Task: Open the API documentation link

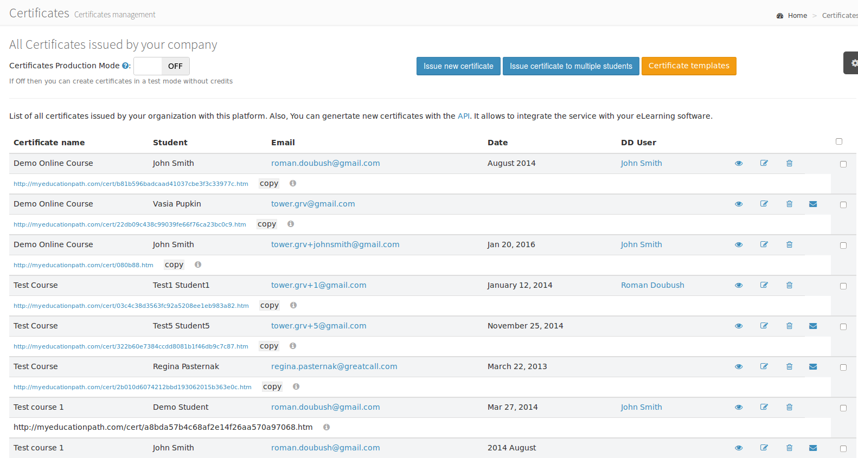Action: [463, 116]
